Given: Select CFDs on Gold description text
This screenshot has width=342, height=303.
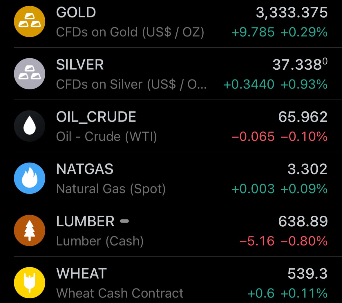Looking at the screenshot, I should 130,32.
